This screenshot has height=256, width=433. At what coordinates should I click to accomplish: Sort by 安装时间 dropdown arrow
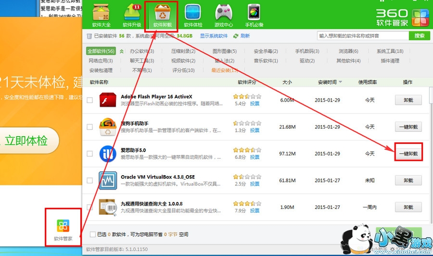pos(341,82)
